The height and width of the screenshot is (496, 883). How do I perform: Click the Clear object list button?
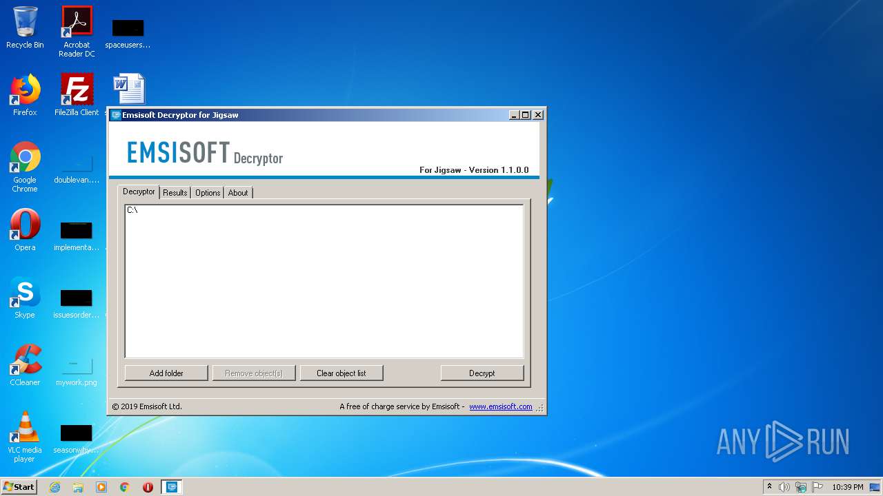(x=341, y=373)
